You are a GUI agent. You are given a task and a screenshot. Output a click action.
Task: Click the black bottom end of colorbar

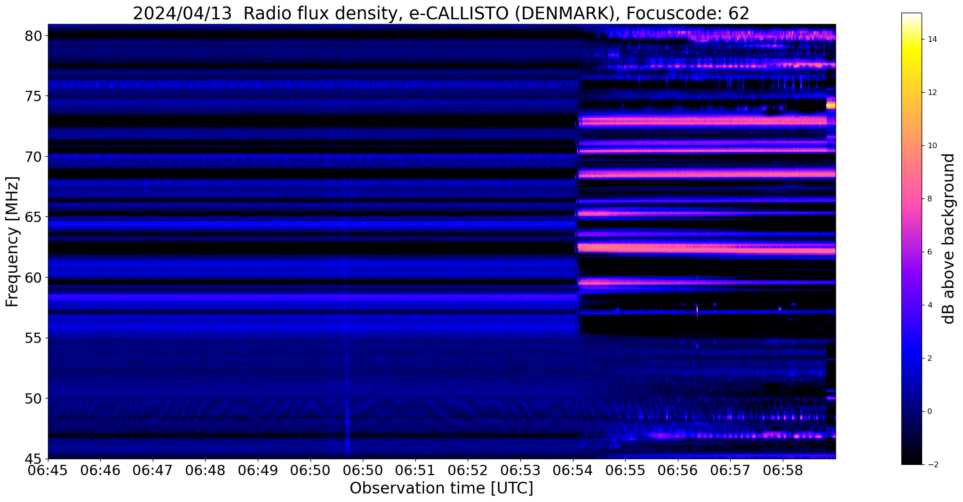(911, 462)
